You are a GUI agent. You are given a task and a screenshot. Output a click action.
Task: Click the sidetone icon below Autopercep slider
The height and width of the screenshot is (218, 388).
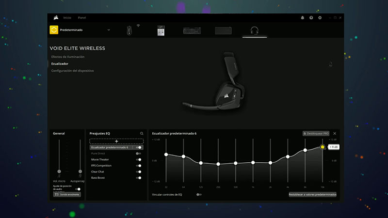click(x=80, y=176)
